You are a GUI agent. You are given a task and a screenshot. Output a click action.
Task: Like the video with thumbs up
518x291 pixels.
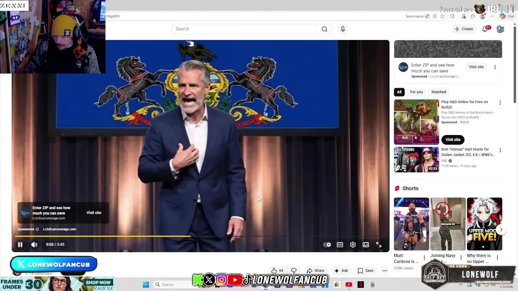(277, 271)
